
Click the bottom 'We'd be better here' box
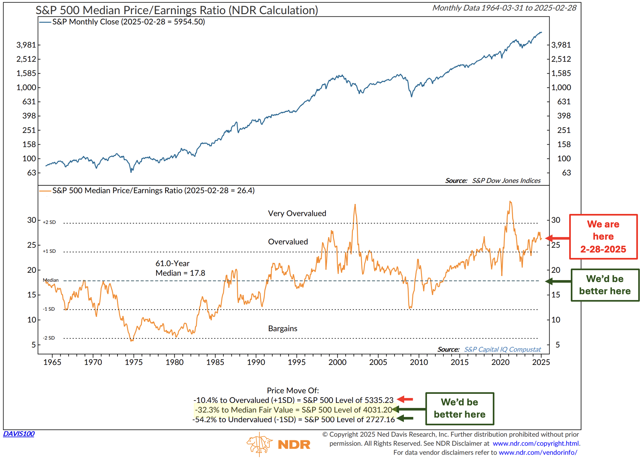(x=459, y=408)
